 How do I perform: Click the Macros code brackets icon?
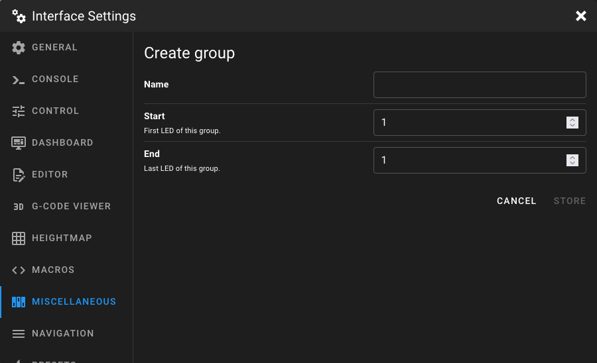click(x=19, y=270)
